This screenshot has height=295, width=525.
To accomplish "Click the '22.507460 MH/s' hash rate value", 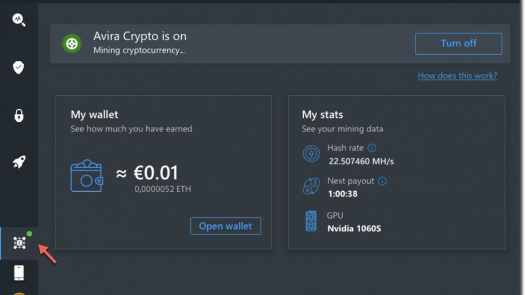I will tap(361, 161).
